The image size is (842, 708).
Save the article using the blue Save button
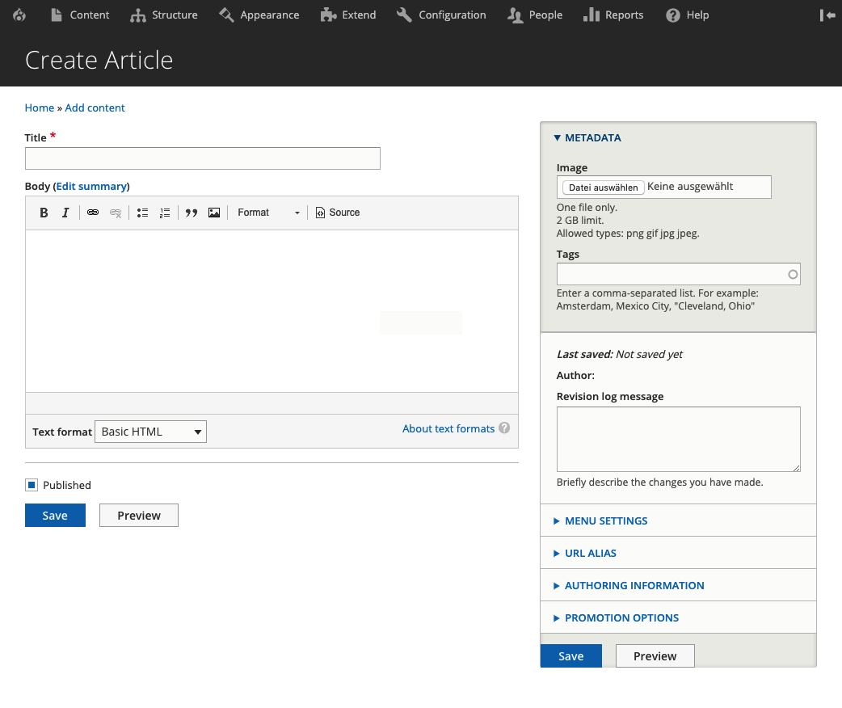tap(54, 515)
